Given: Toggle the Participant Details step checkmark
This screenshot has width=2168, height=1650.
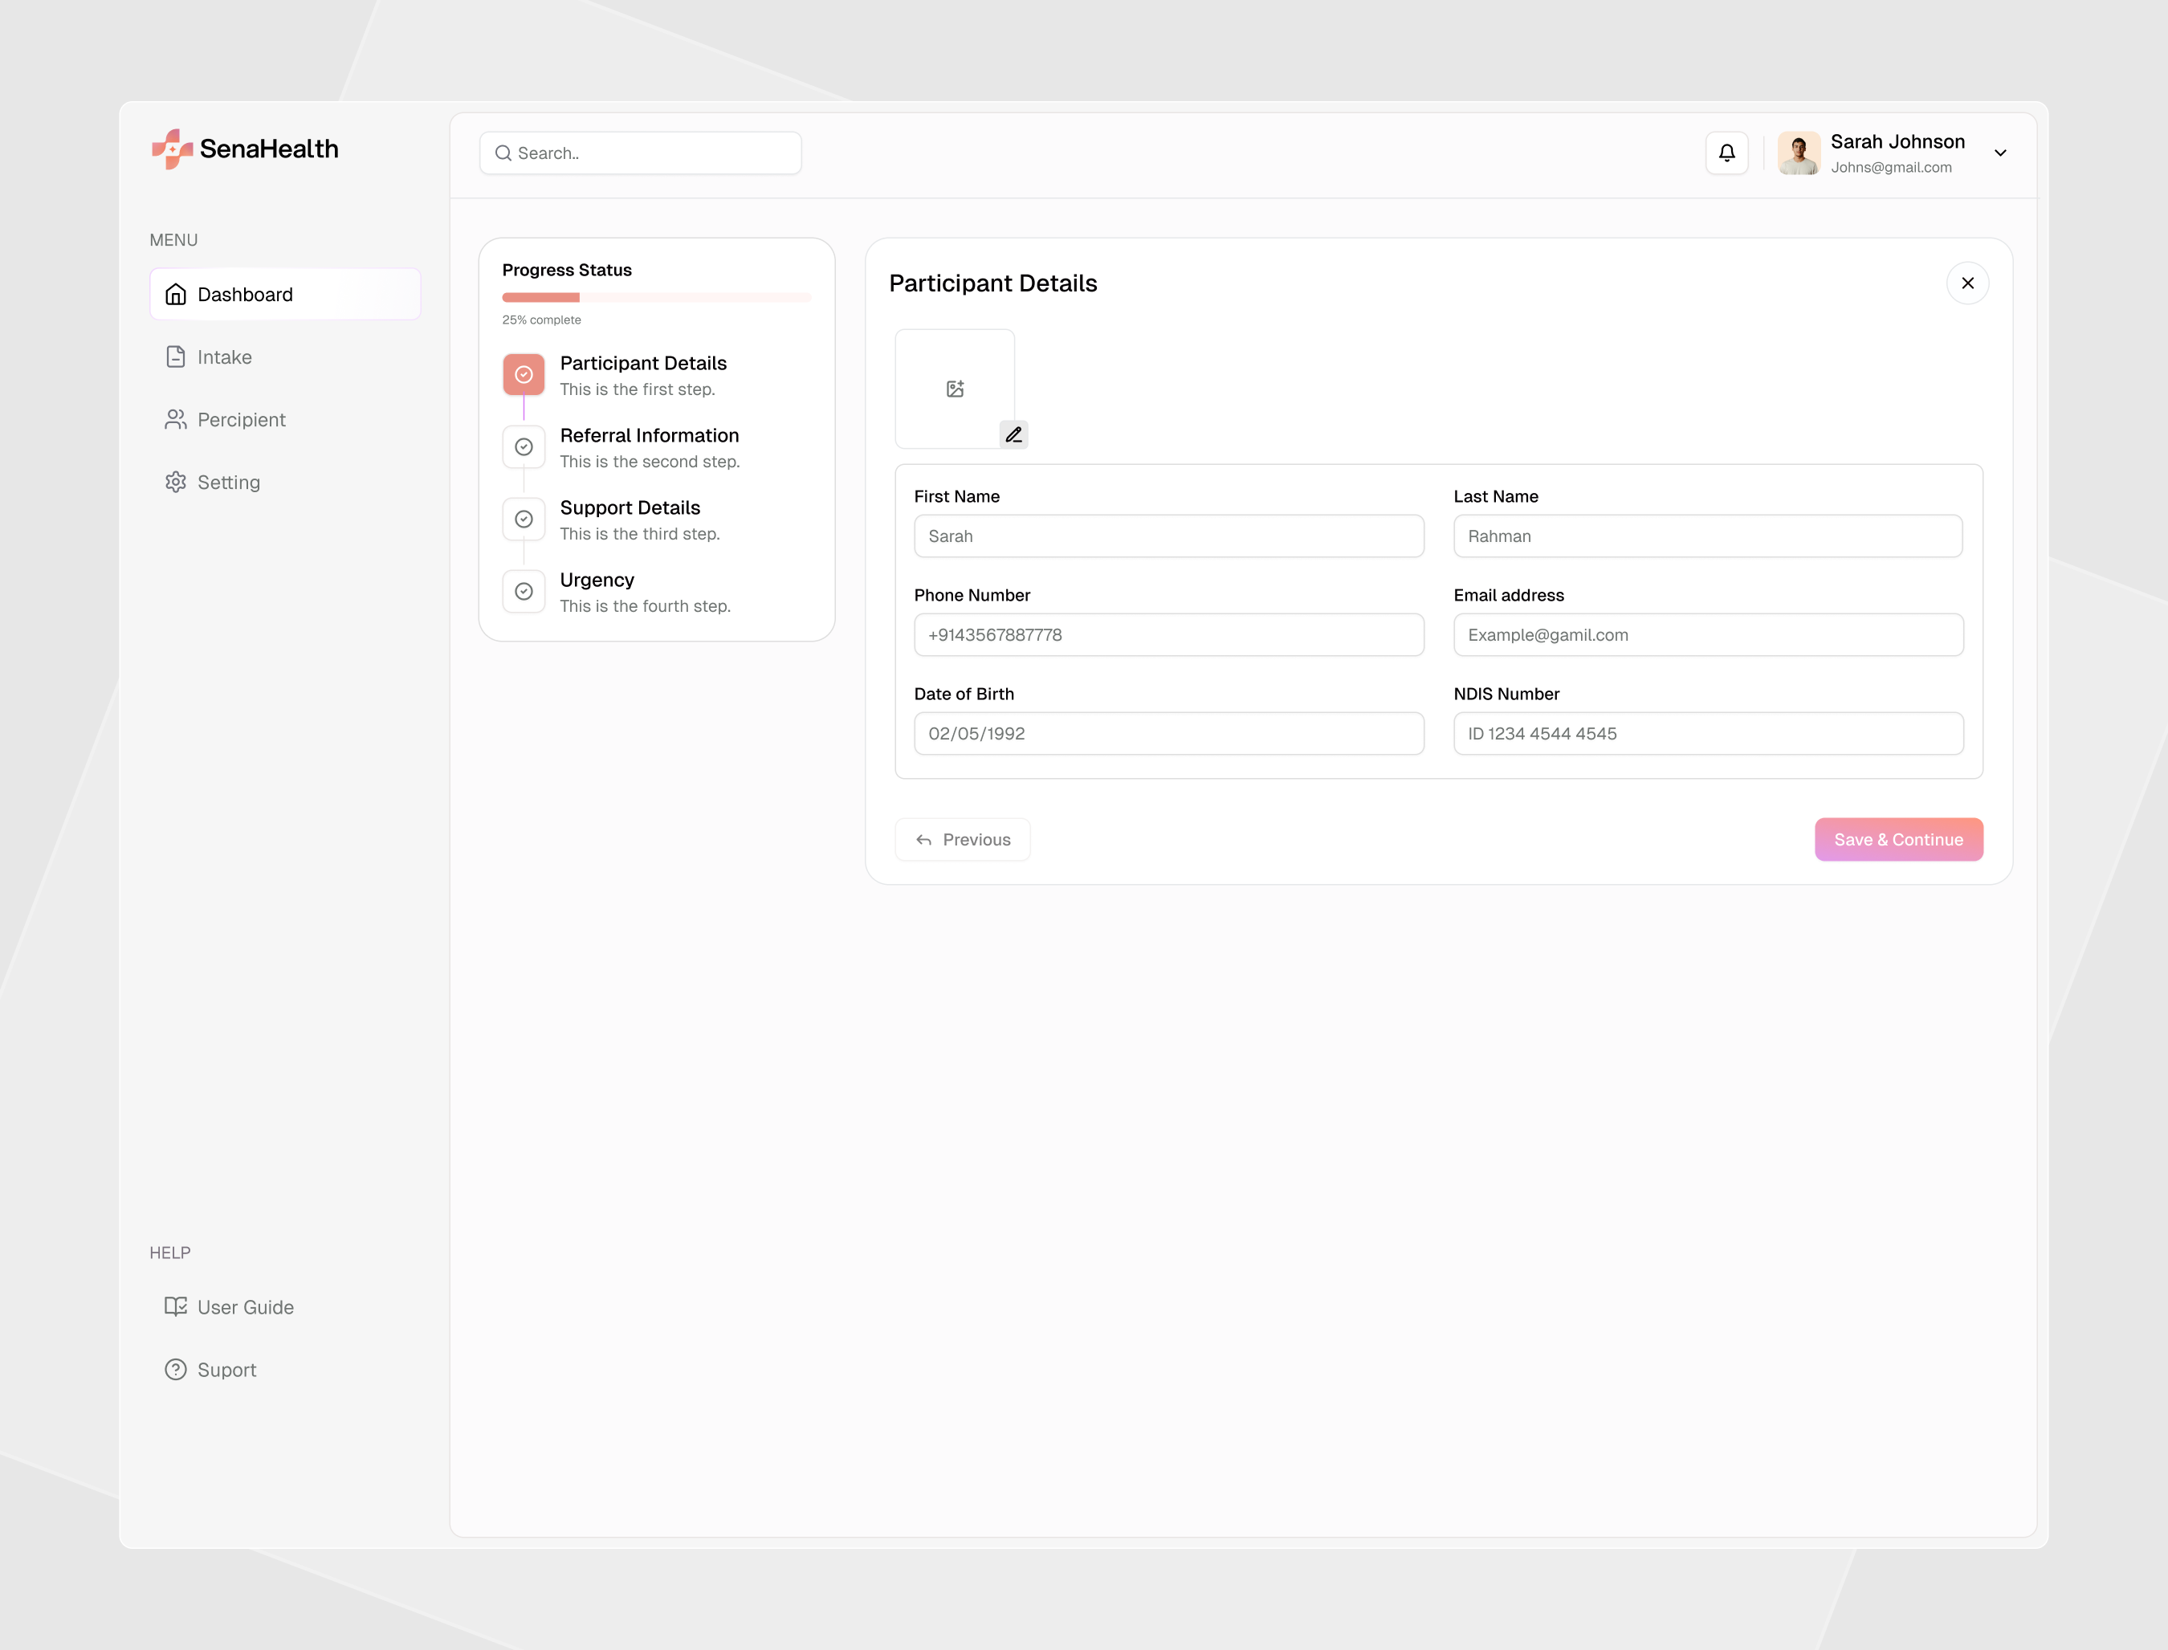Looking at the screenshot, I should click(524, 374).
